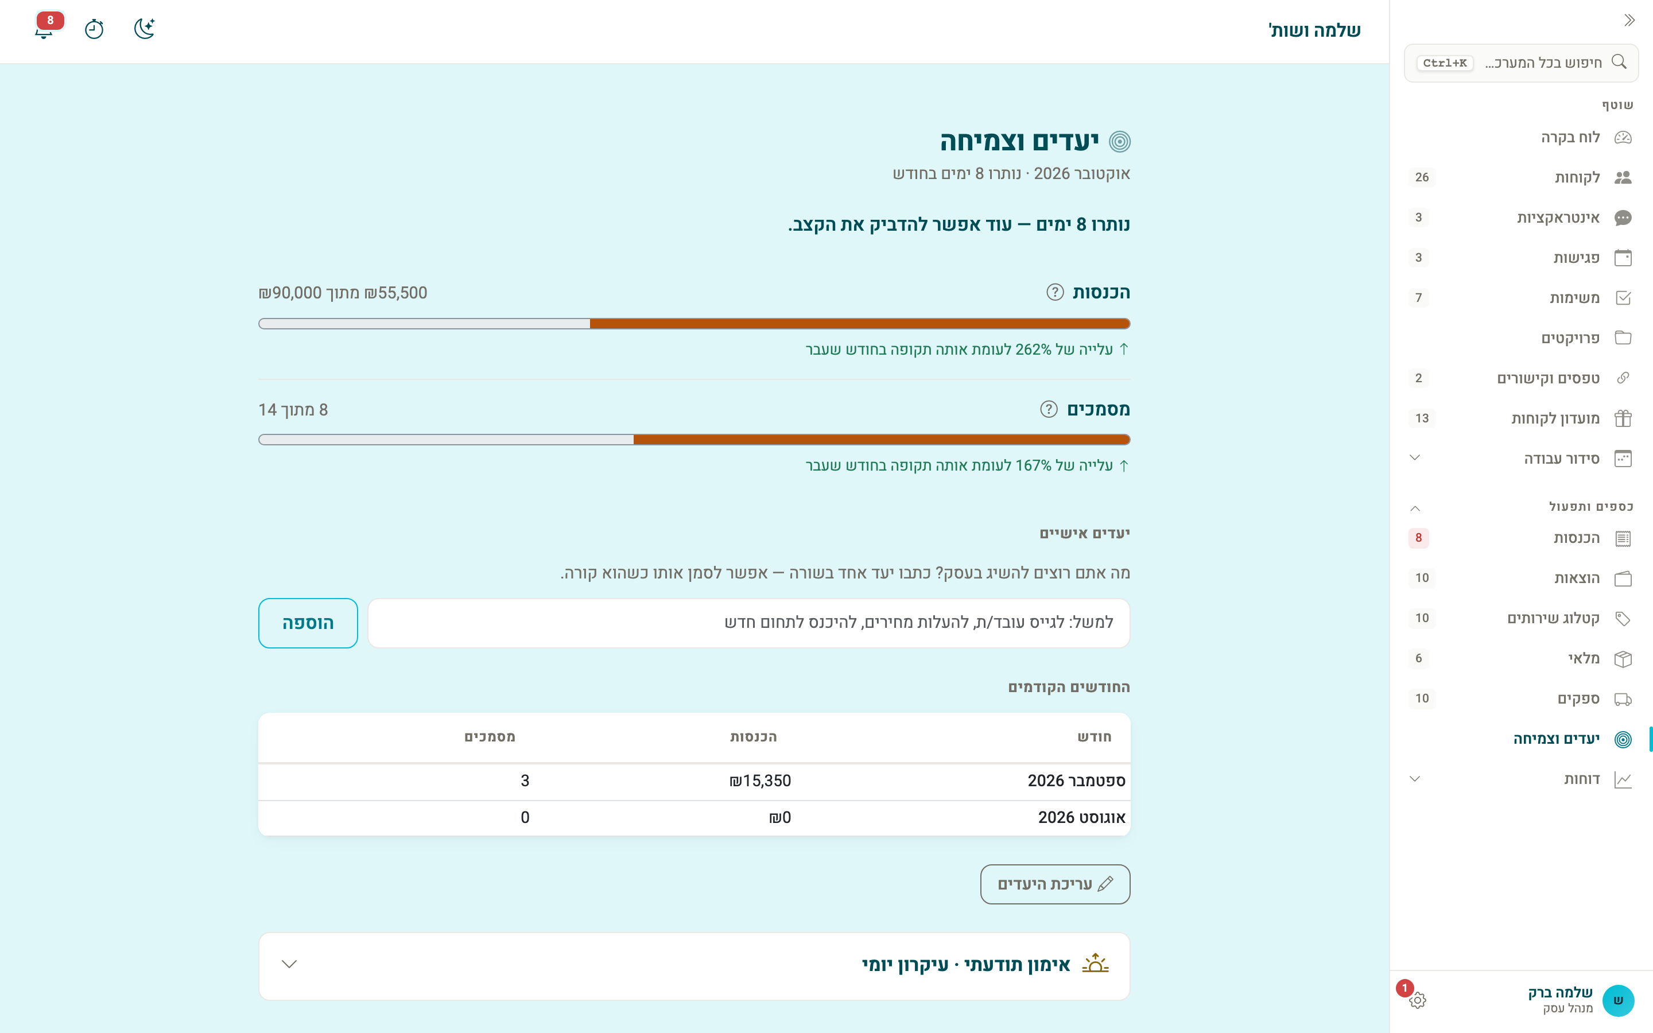1653x1033 pixels.
Task: Open the 'לוח בקרה' dashboard menu item
Action: click(1520, 137)
